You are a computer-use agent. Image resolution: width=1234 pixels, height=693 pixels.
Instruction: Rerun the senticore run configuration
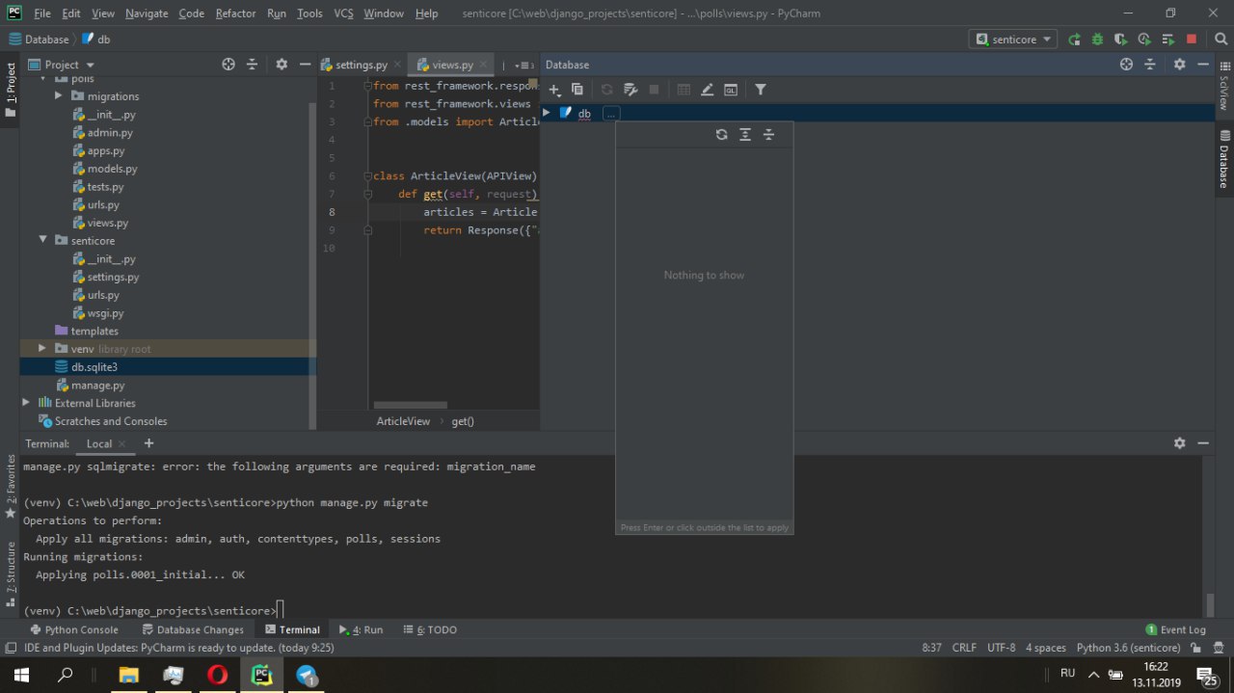[x=1074, y=40]
